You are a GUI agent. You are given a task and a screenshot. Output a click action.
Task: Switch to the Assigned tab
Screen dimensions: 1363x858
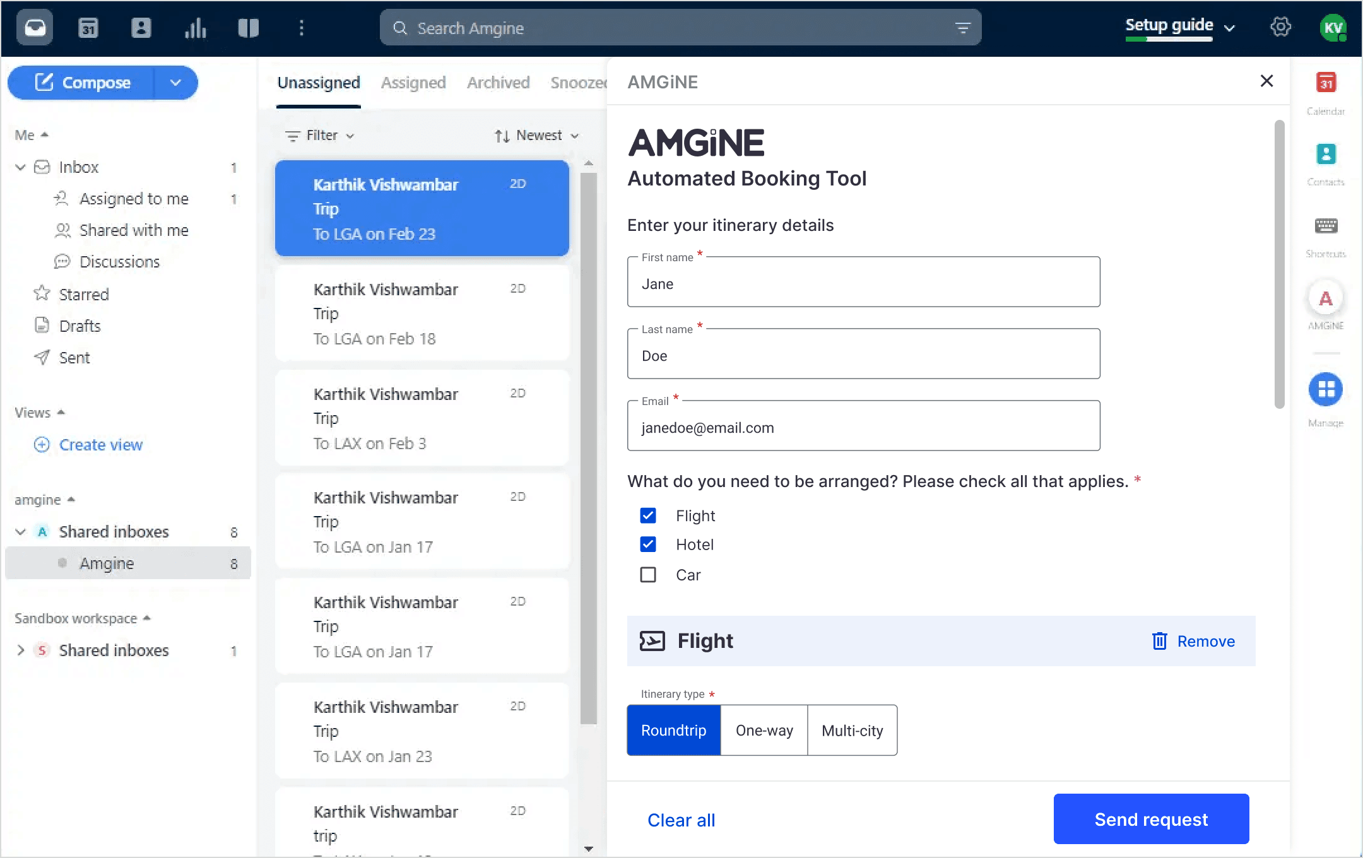[x=413, y=82]
